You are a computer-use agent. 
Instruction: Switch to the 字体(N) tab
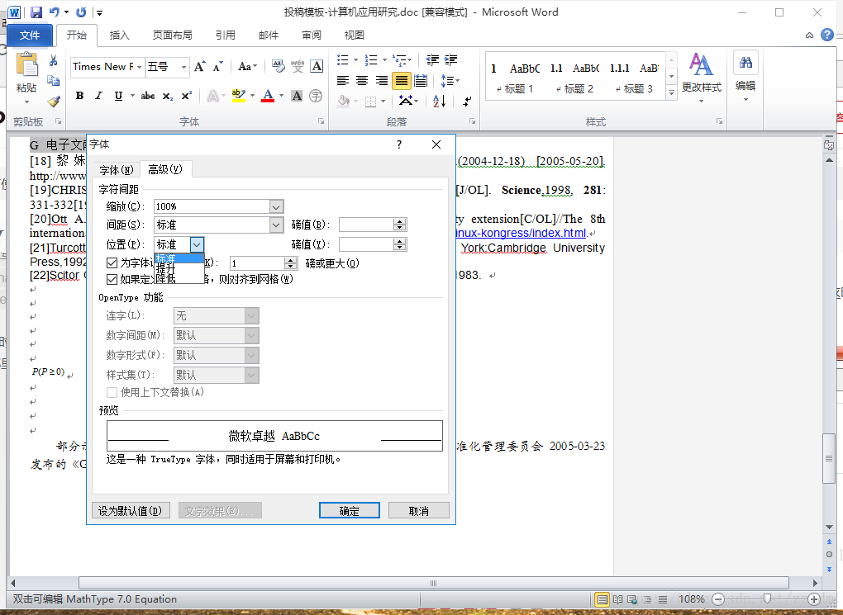pos(116,170)
